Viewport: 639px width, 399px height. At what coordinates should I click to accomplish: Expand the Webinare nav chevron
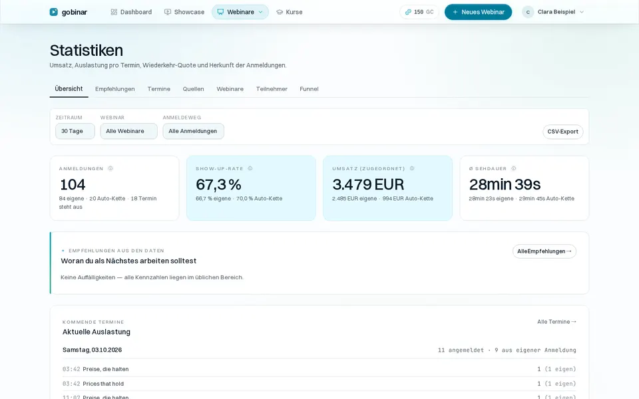[x=261, y=12]
